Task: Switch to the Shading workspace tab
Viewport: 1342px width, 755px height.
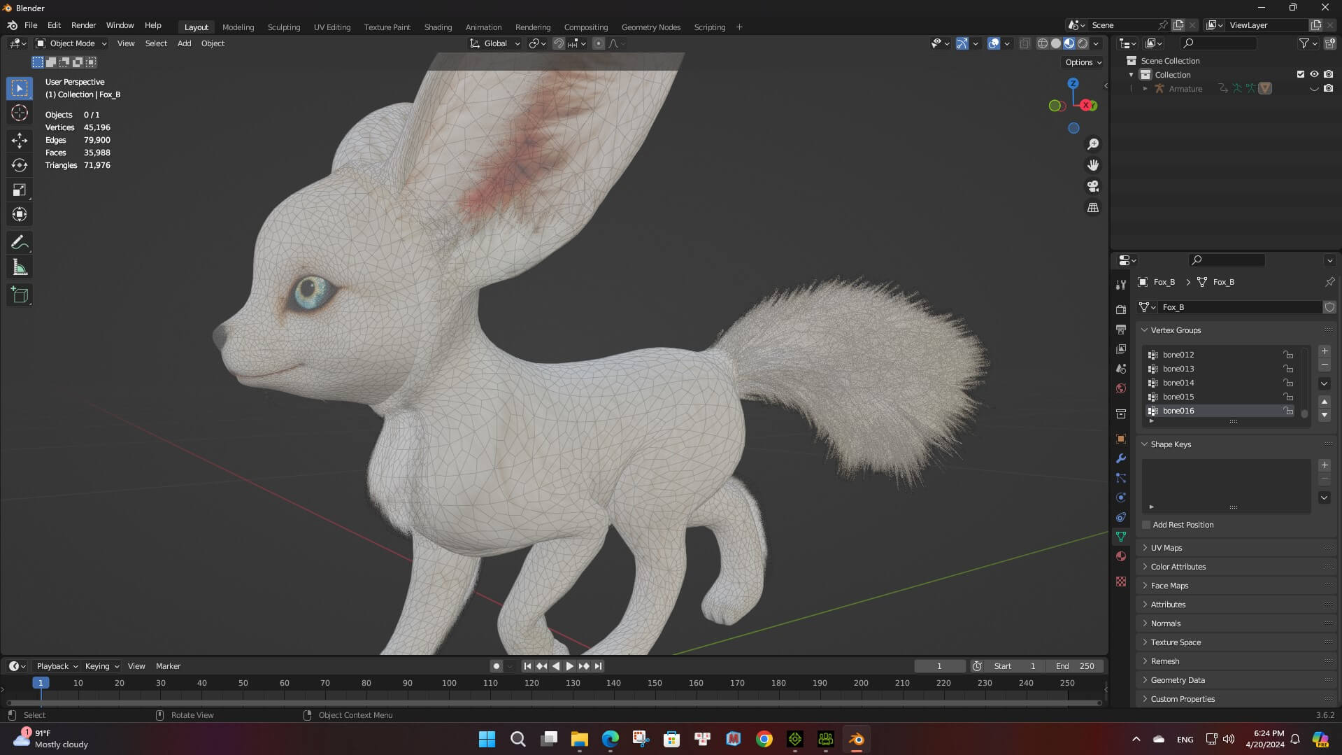Action: (x=438, y=27)
